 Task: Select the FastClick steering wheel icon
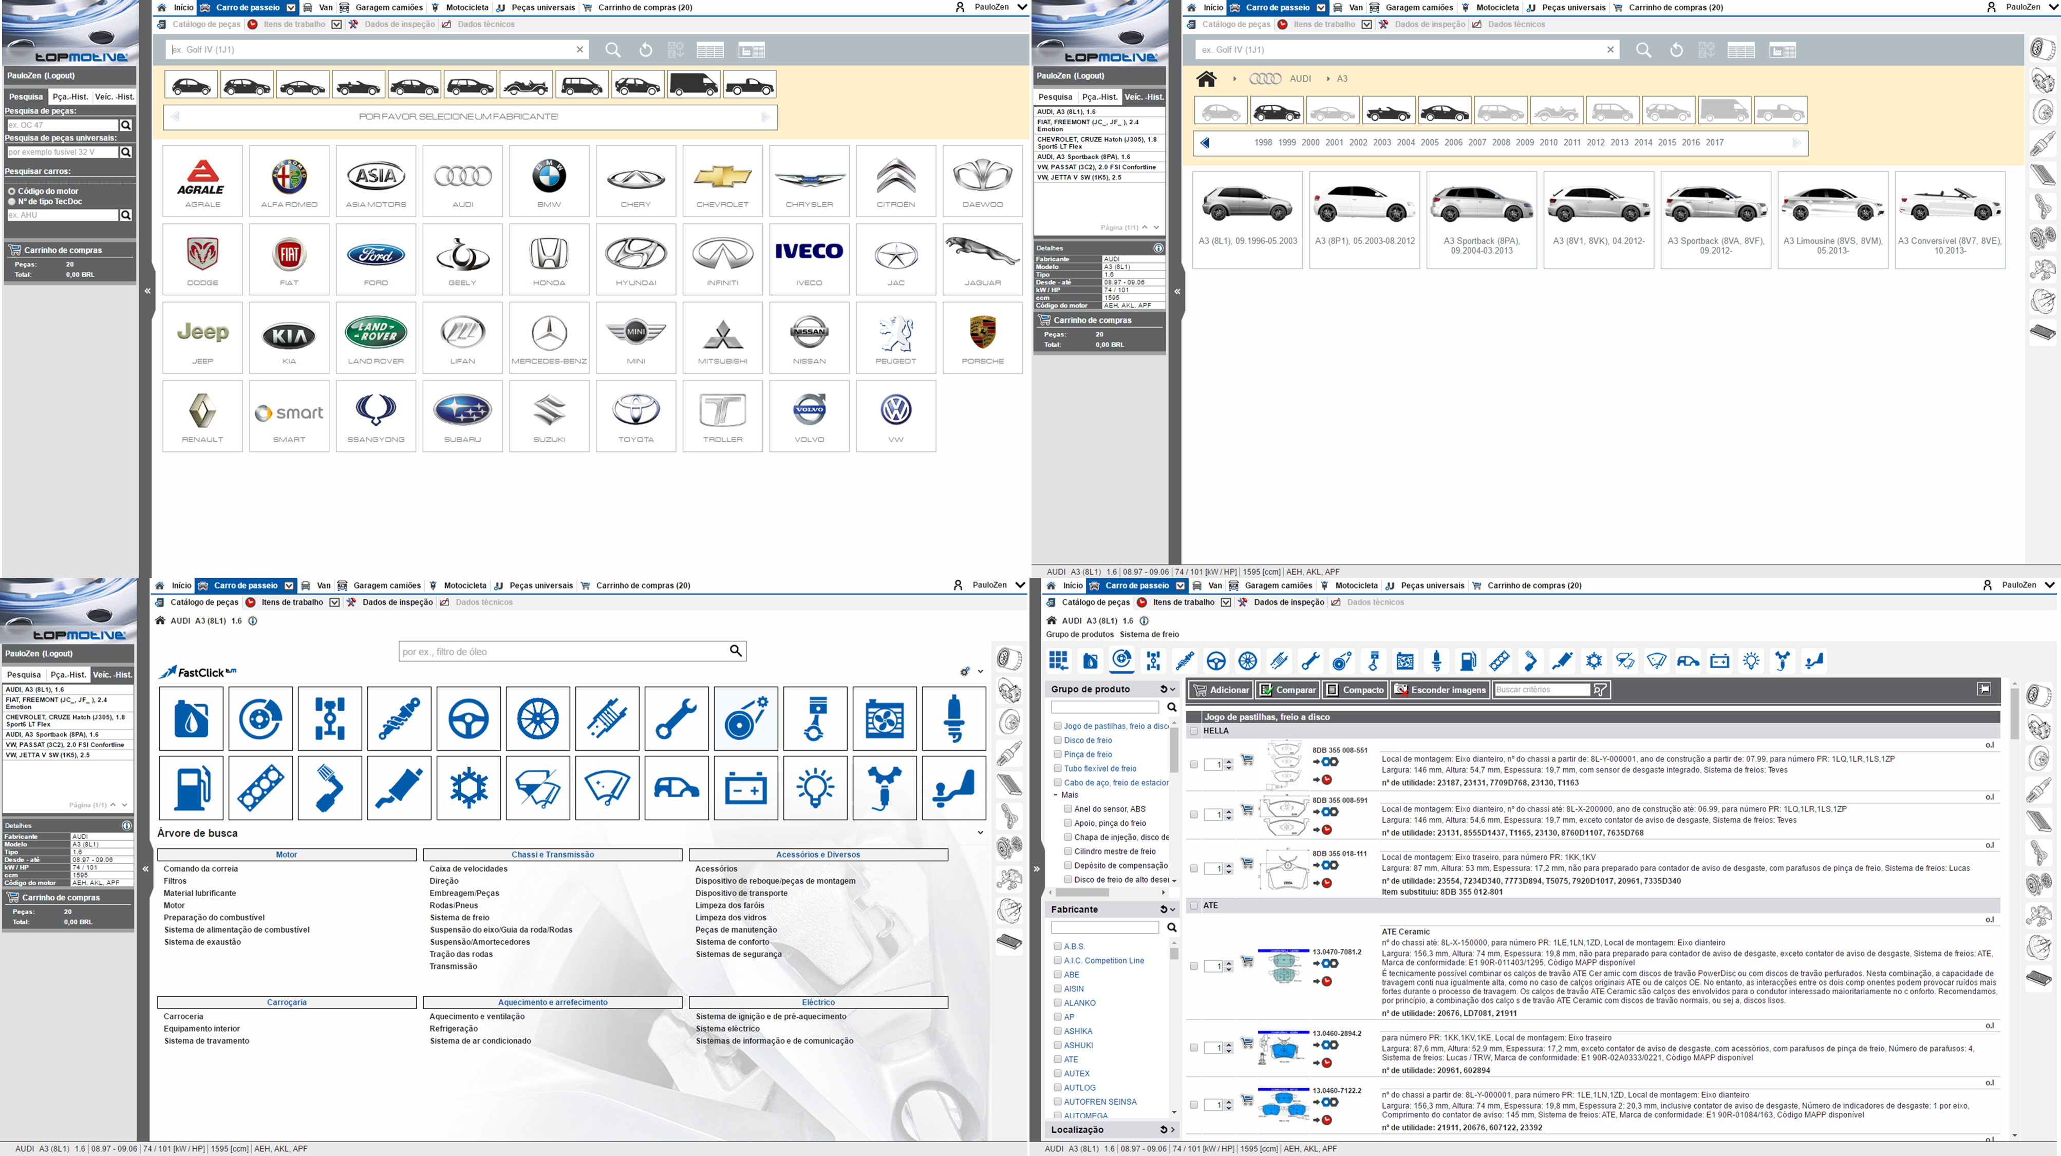(x=468, y=718)
